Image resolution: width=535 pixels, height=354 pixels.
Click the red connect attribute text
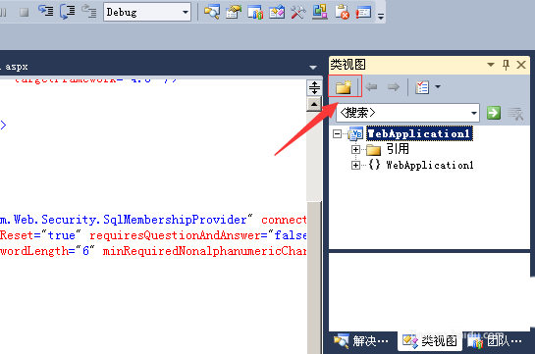click(284, 220)
